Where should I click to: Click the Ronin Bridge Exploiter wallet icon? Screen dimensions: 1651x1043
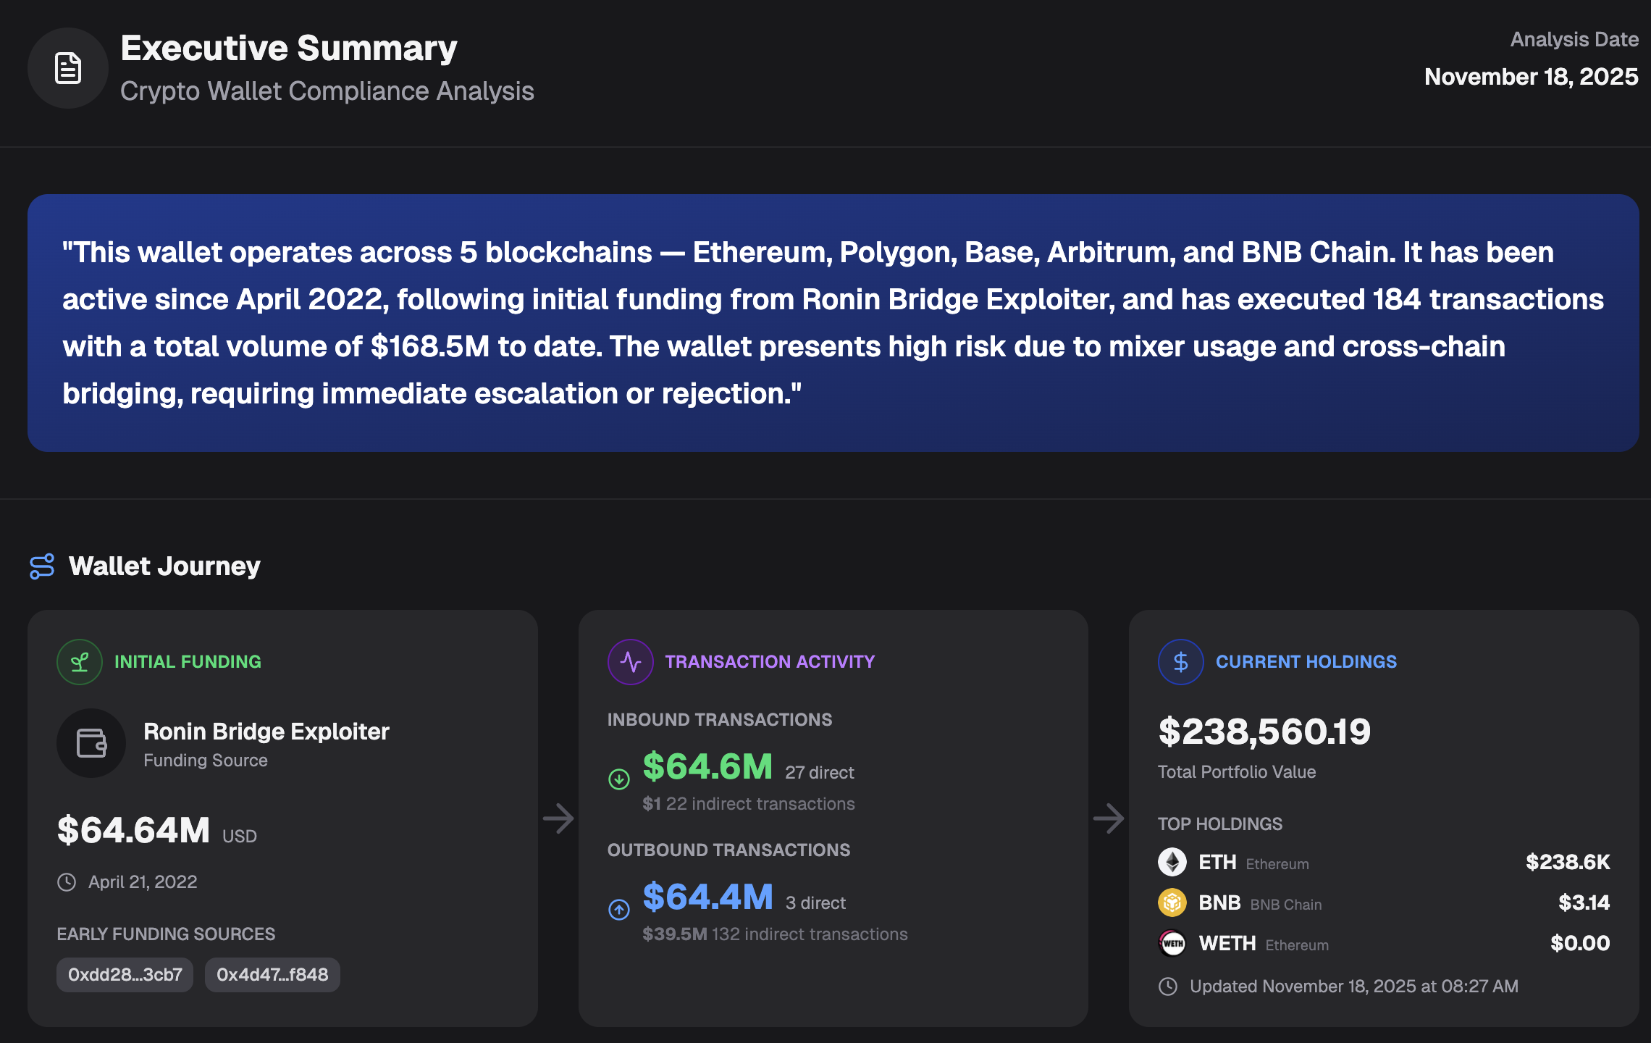click(x=91, y=743)
